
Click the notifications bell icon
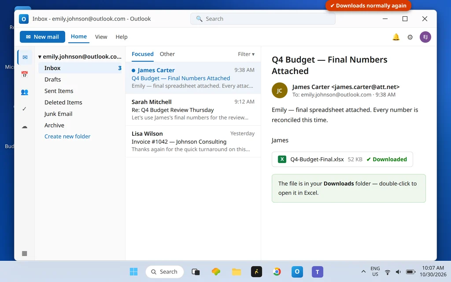(x=396, y=37)
